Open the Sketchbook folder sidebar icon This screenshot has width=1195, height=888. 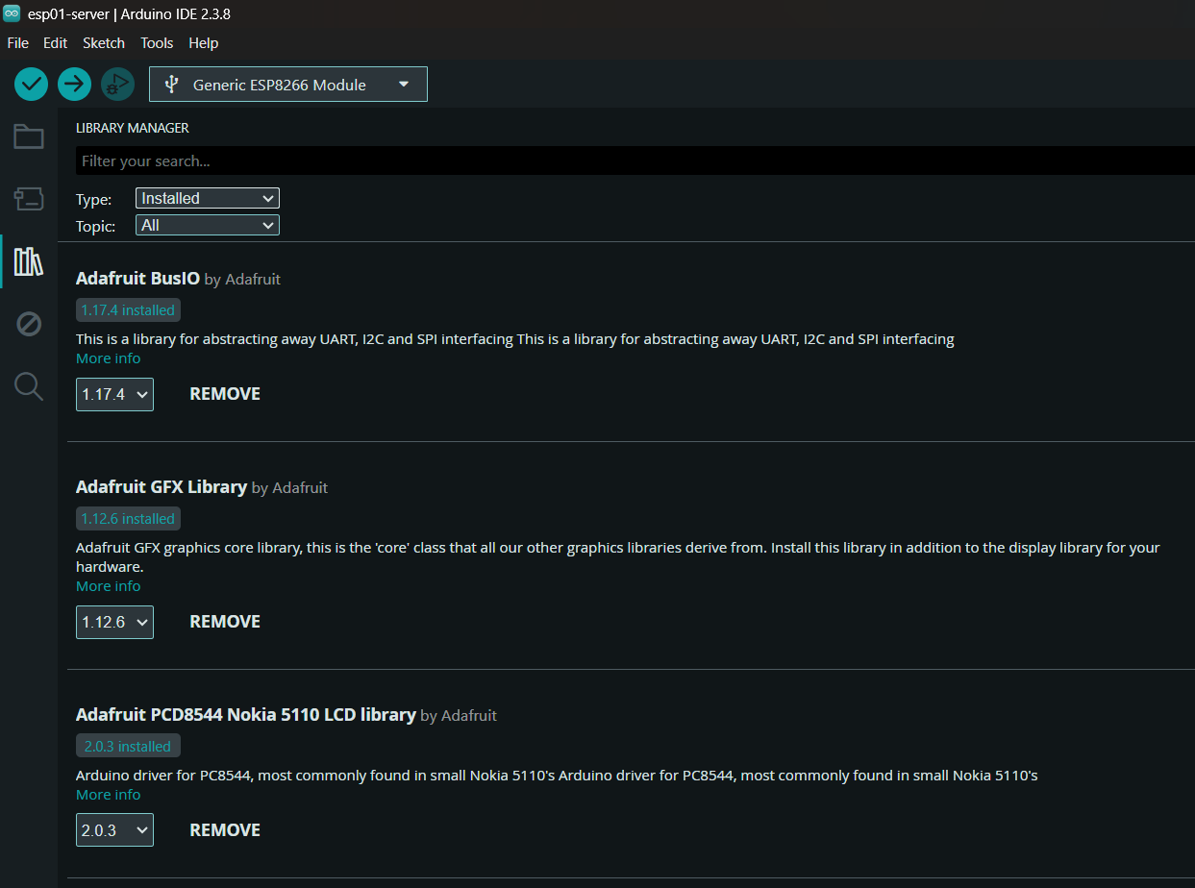click(29, 136)
